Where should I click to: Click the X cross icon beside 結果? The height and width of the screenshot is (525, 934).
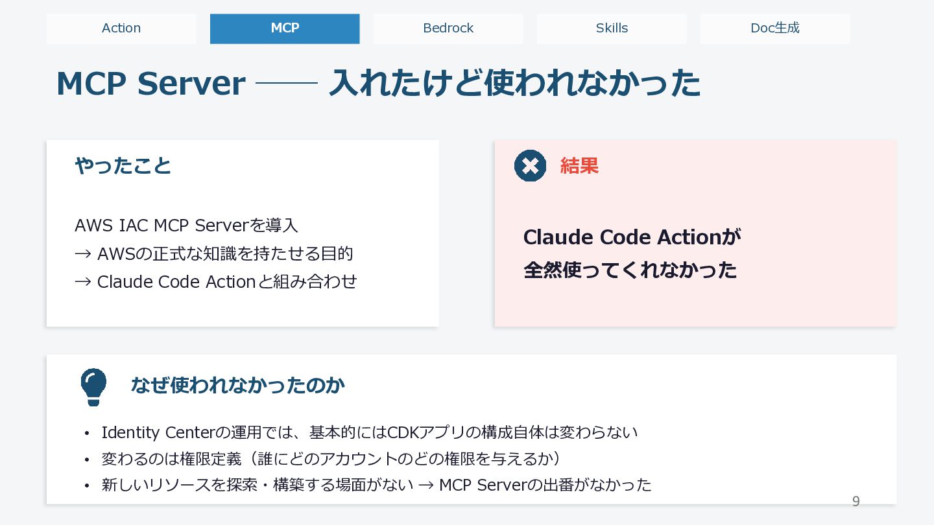(530, 166)
